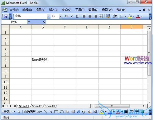Toggle Italic formatting
This screenshot has width=153, height=120.
click(72, 16)
